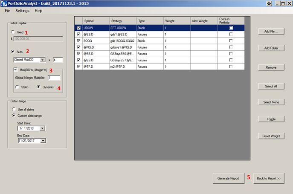The image size is (293, 194).
Task: Choose the Static margin radio option
Action: pos(17,87)
